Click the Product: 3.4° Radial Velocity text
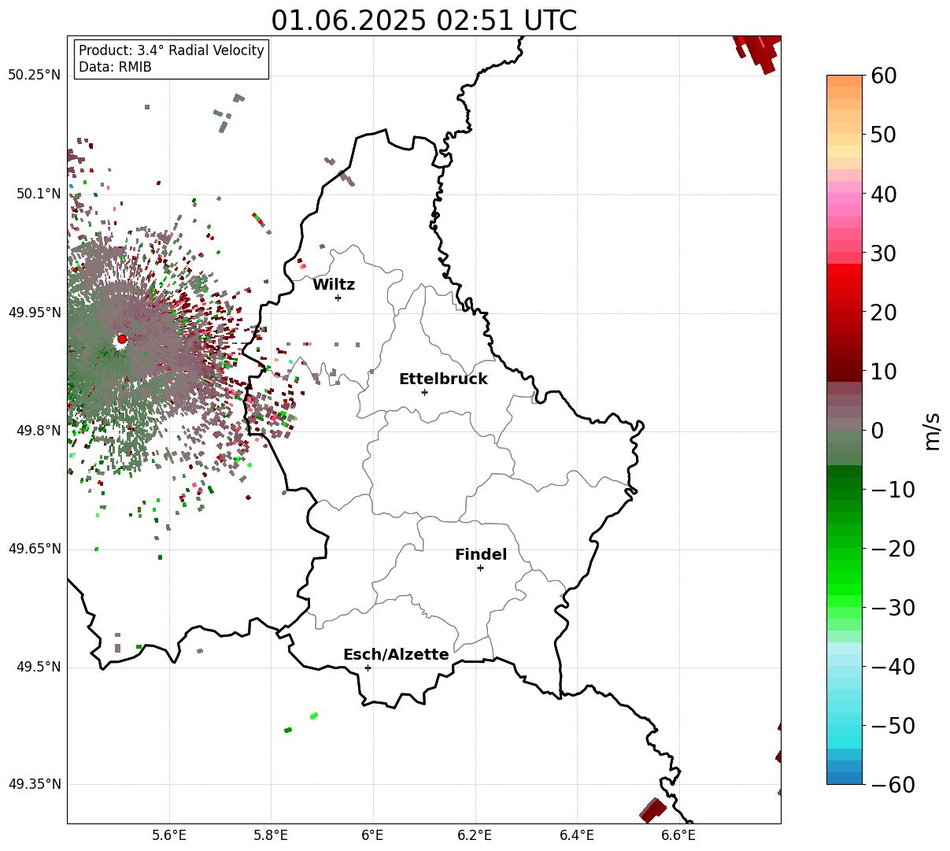The height and width of the screenshot is (851, 950). [172, 50]
